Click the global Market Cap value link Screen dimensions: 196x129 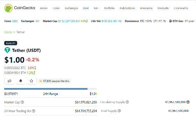click(x=69, y=21)
